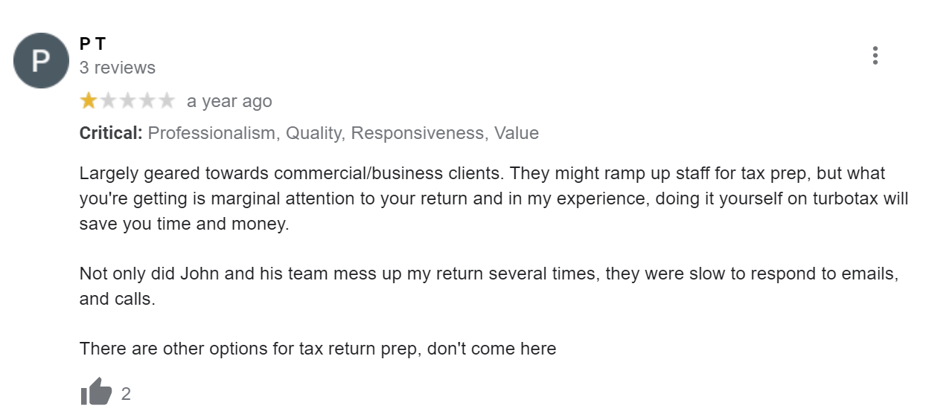Open the reviewer profile name P T
This screenshot has height=417, width=929.
click(92, 44)
